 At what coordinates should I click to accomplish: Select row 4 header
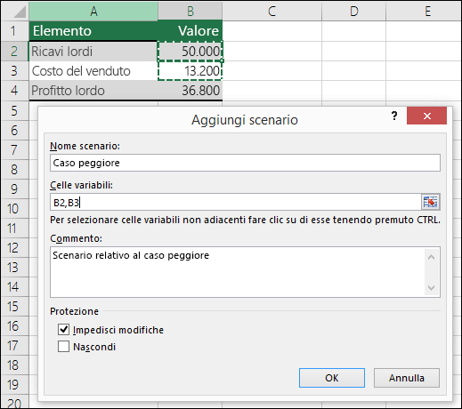click(15, 91)
